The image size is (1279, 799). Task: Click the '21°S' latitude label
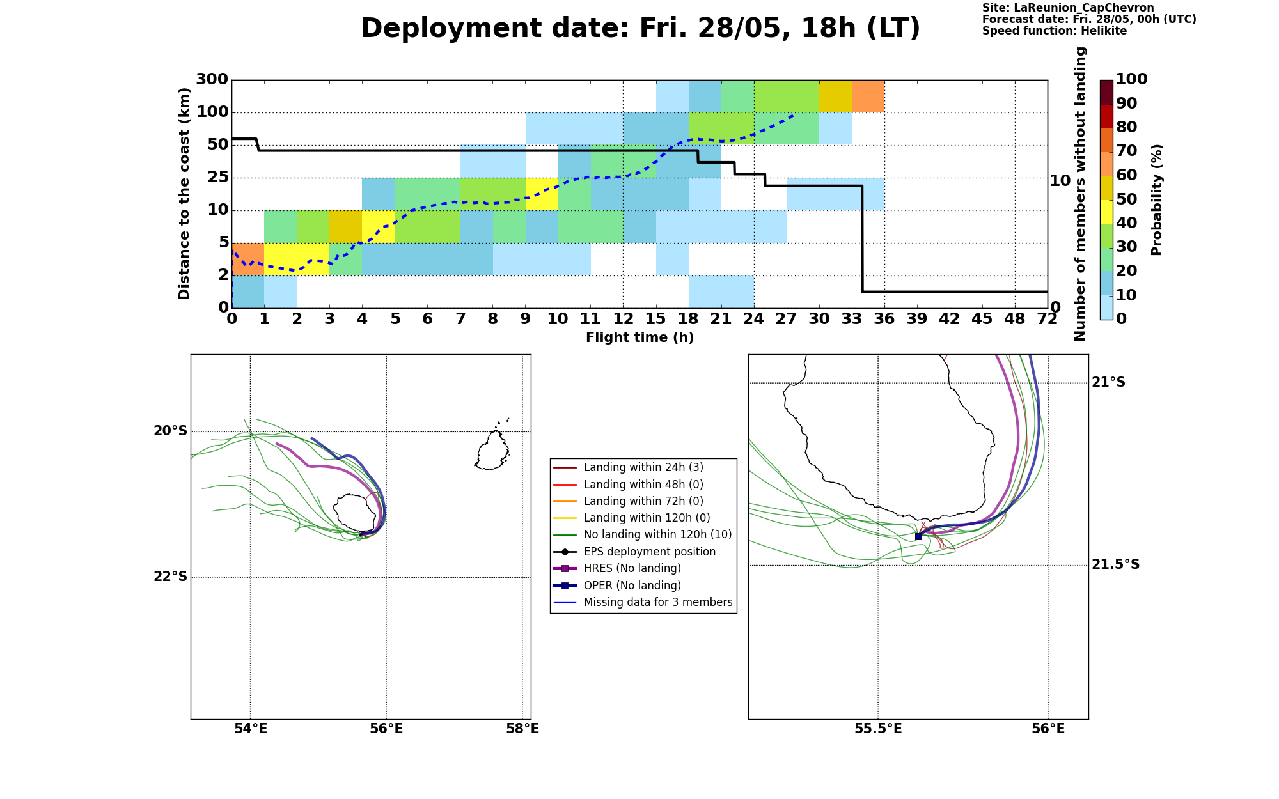pos(1108,383)
